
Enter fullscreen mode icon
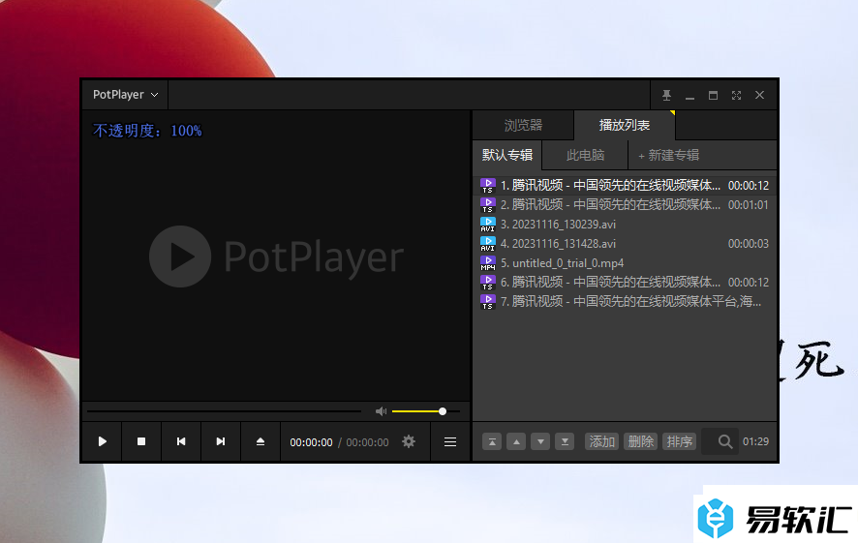(737, 95)
